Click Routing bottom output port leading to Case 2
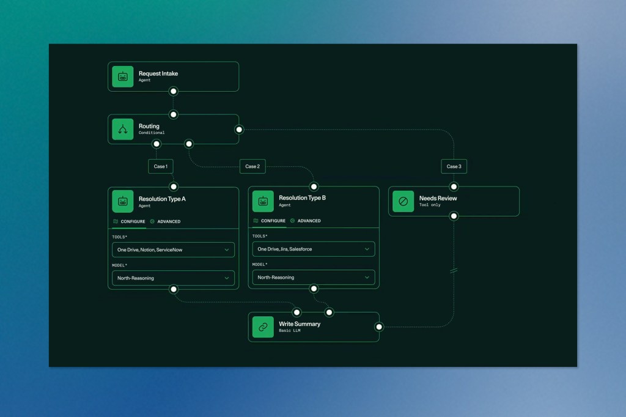 tap(189, 144)
